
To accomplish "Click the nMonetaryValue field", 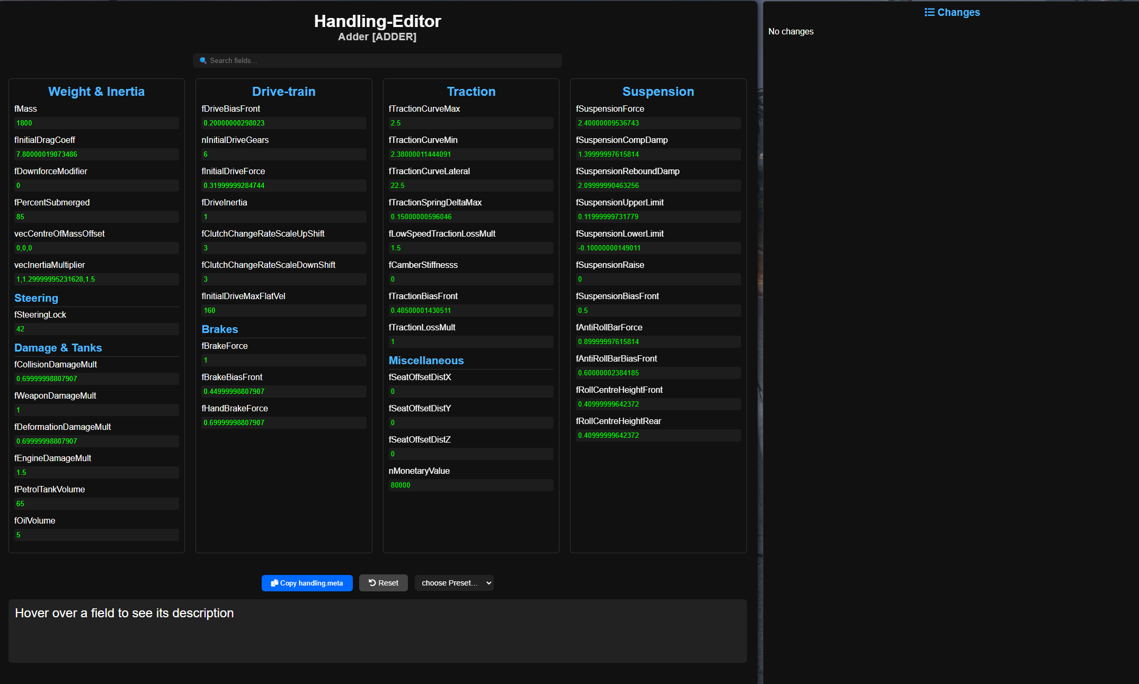I will pyautogui.click(x=470, y=485).
